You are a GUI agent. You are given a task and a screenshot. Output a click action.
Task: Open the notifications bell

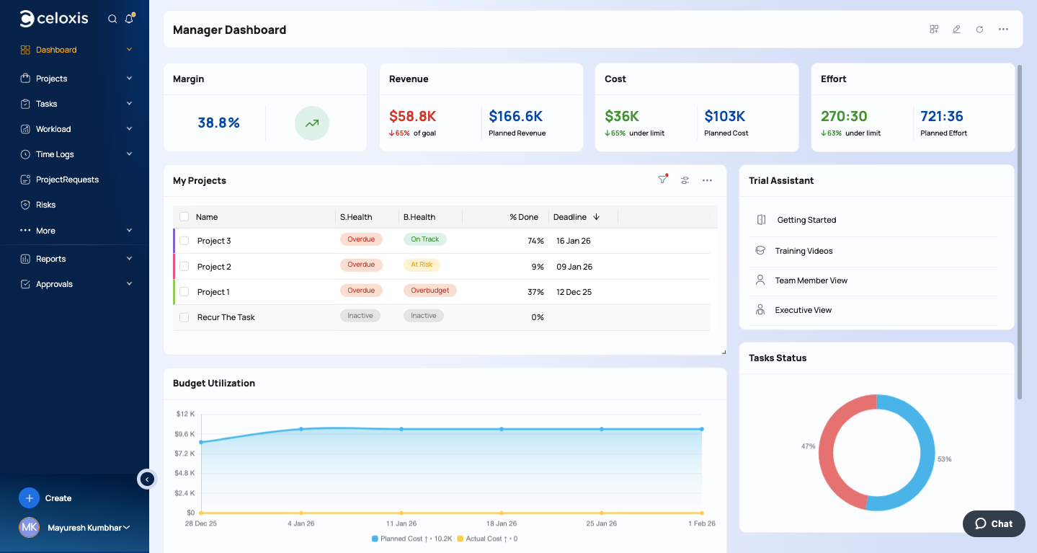pos(130,19)
